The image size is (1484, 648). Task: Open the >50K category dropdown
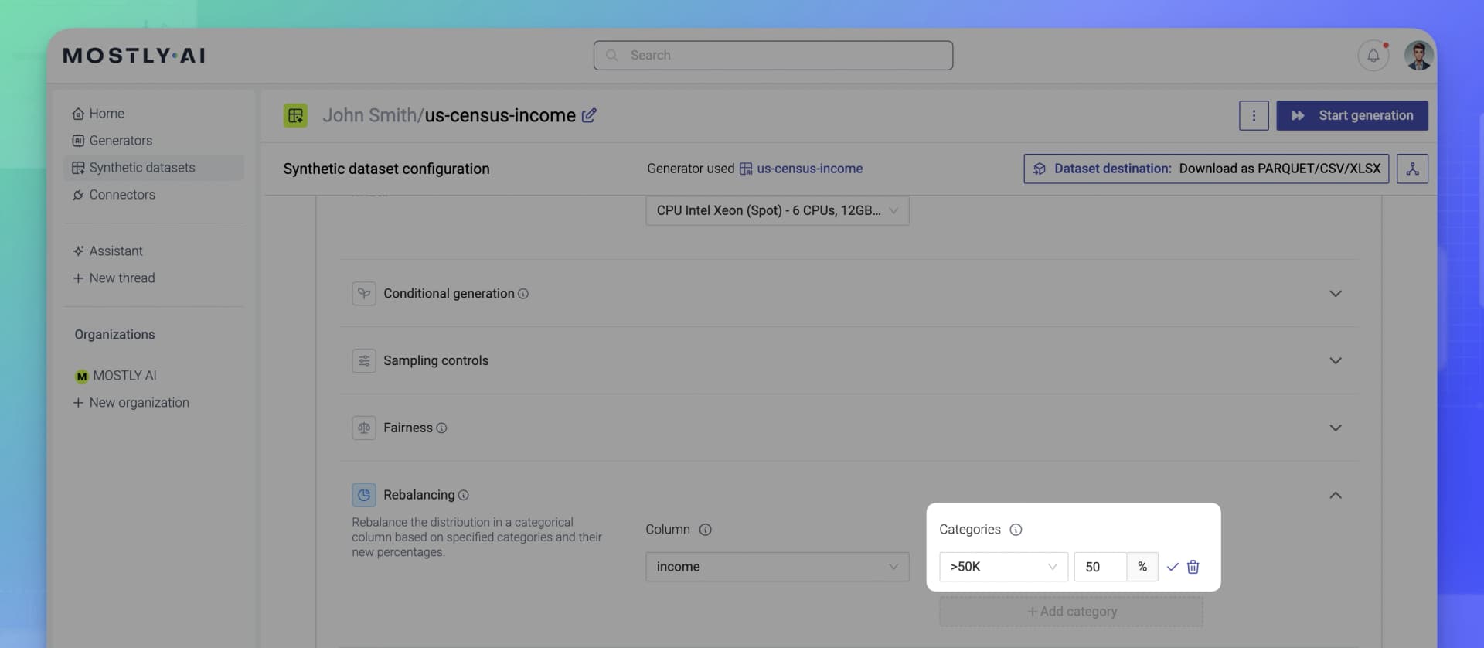pos(1002,567)
